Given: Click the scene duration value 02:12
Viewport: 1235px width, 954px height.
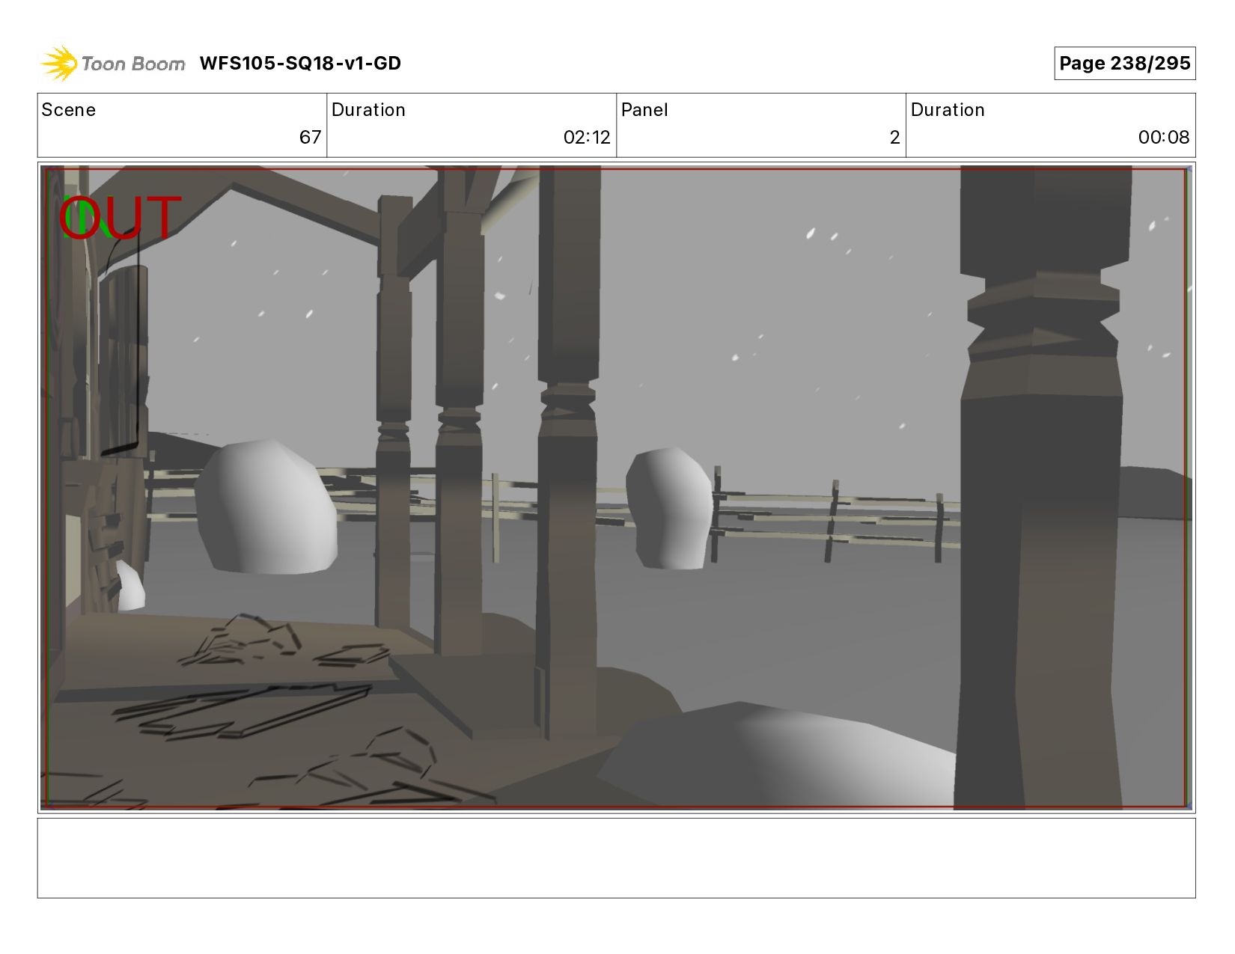Looking at the screenshot, I should pos(587,138).
